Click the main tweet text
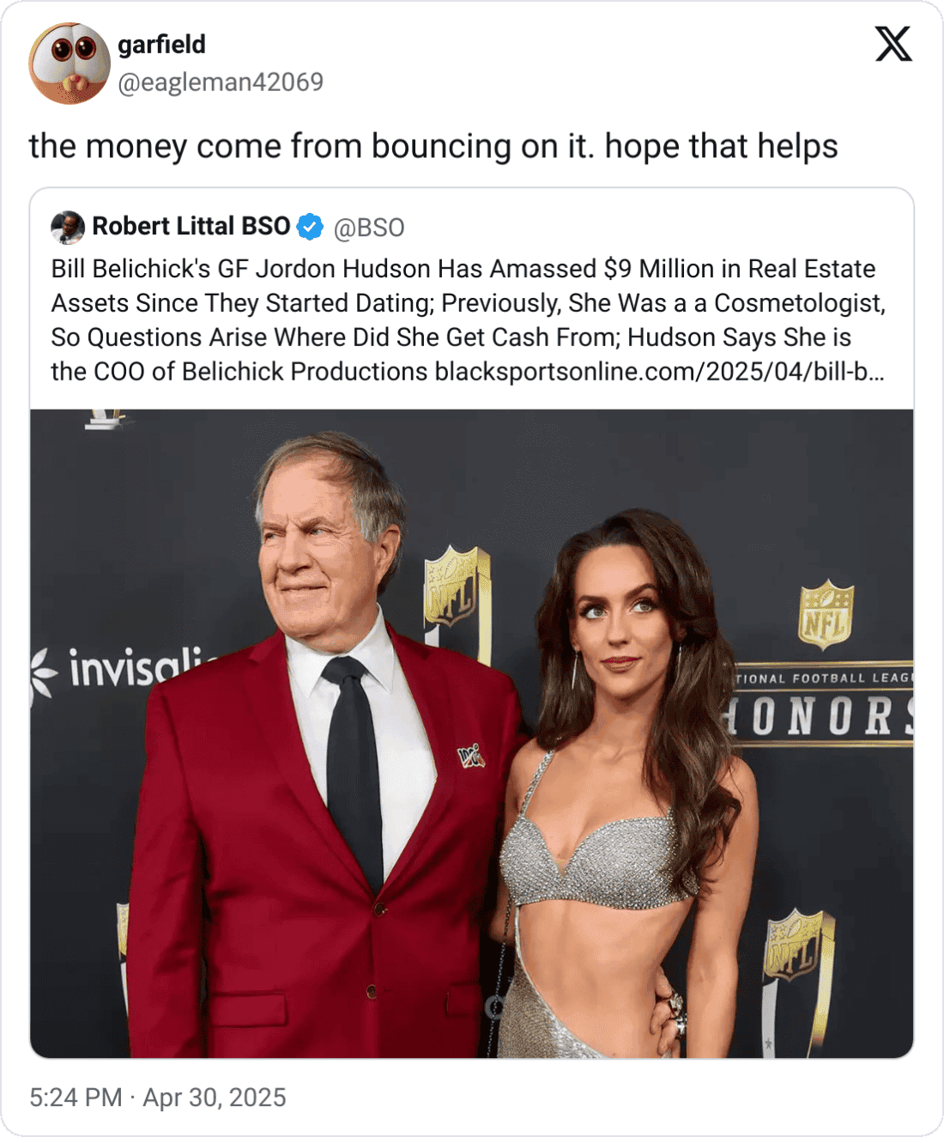 click(433, 146)
